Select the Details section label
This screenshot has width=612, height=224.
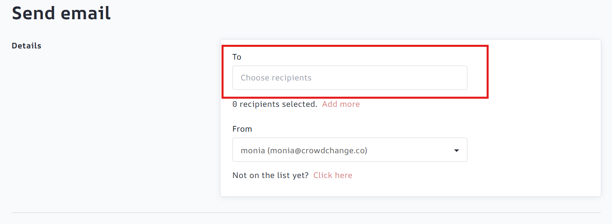[x=26, y=46]
